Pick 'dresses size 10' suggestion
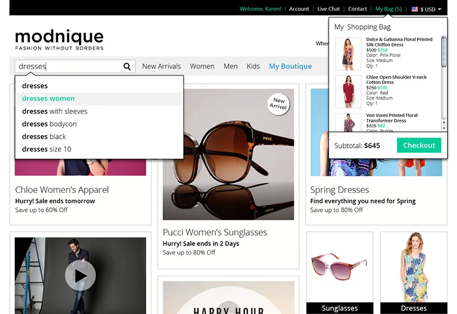The image size is (457, 314). point(47,149)
